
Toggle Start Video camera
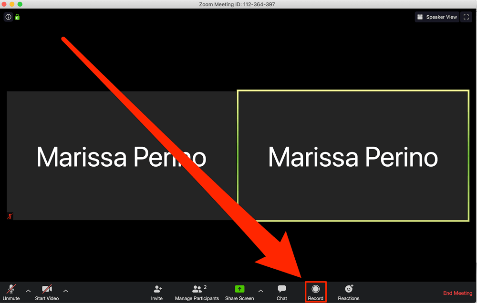click(x=47, y=292)
